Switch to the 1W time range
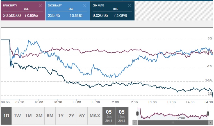The width and height of the screenshot is (214, 126). [x=17, y=116]
